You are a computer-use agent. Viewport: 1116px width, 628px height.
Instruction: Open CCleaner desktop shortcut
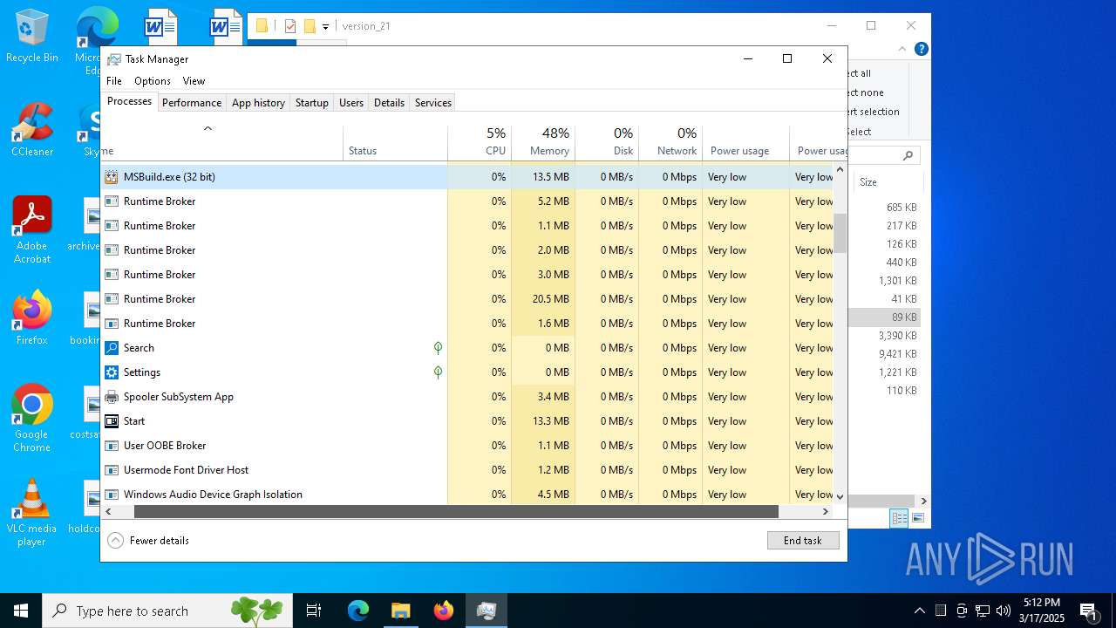pos(32,130)
